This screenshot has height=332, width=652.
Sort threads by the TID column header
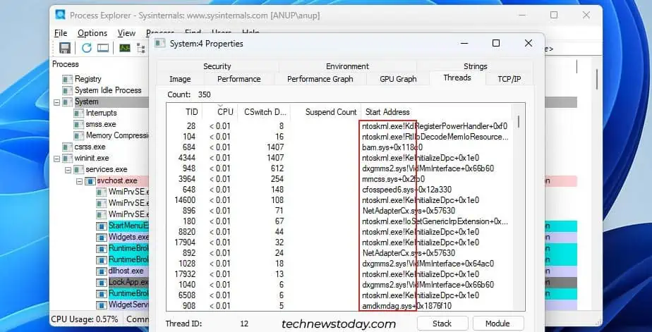coord(185,112)
